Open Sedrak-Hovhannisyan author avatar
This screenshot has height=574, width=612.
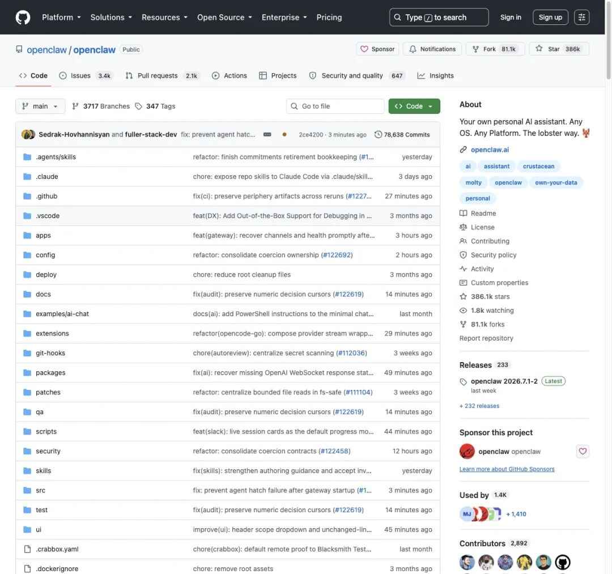coord(27,134)
